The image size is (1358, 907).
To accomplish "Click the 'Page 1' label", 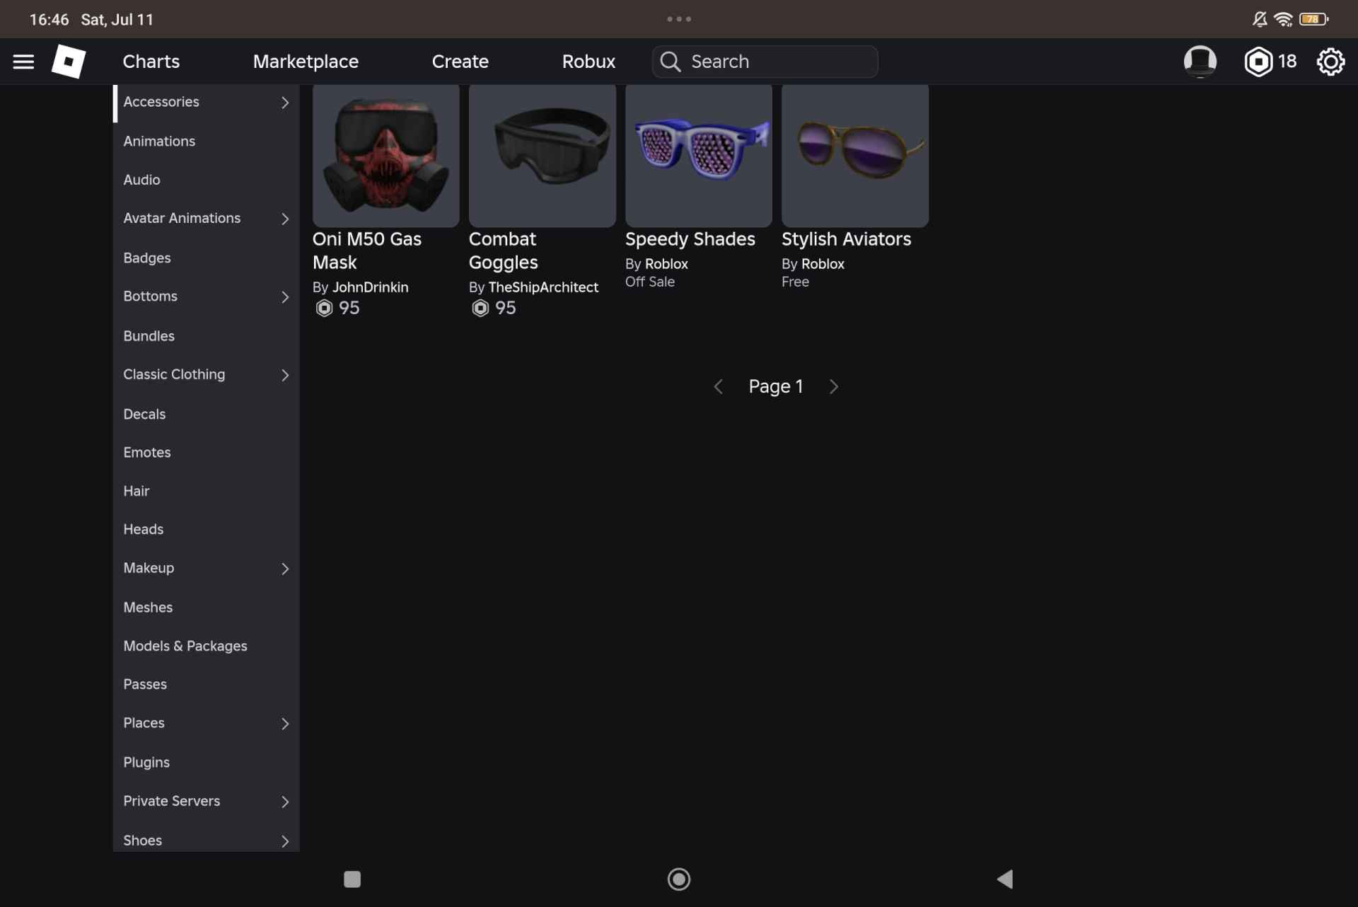I will (776, 386).
